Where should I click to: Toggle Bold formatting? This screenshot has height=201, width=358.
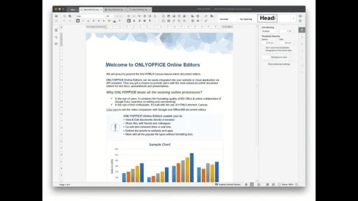tap(78, 21)
